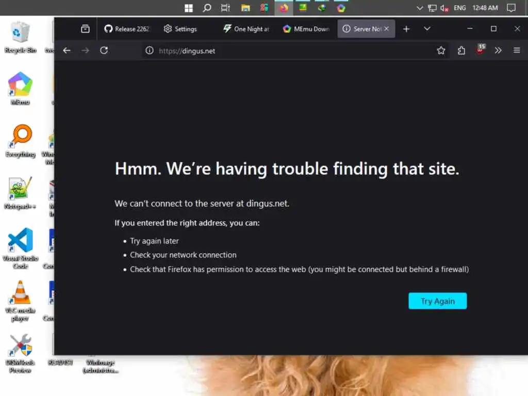Reload the dingus.net page
This screenshot has height=396, width=528.
[104, 51]
